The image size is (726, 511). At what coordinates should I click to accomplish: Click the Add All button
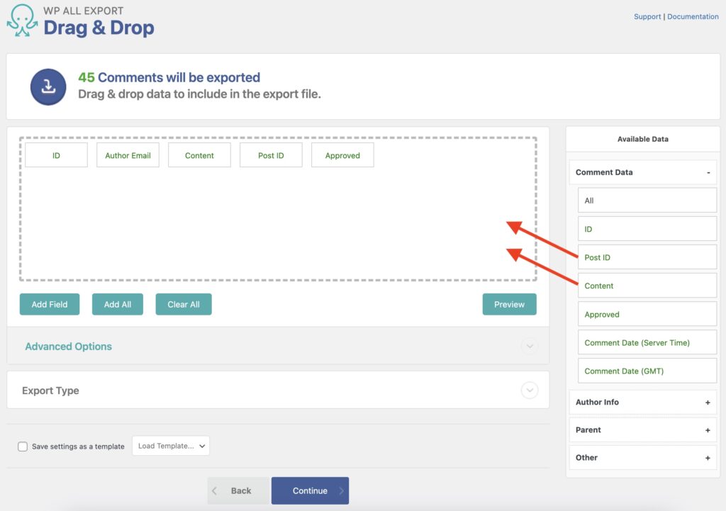click(118, 304)
